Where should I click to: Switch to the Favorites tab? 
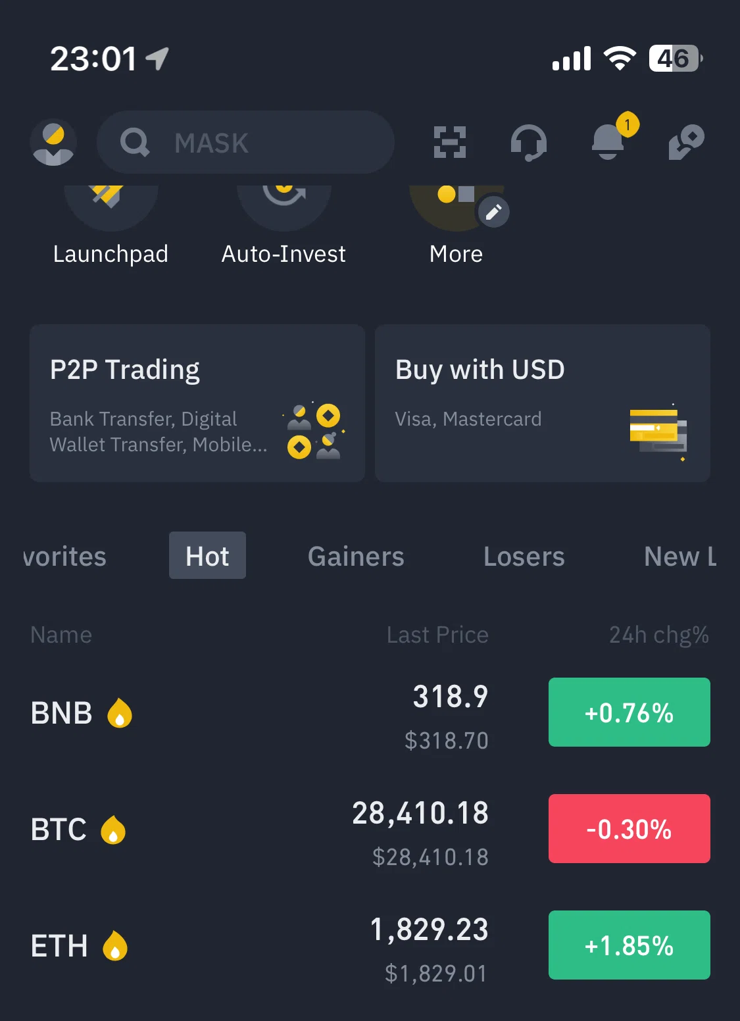tap(64, 557)
